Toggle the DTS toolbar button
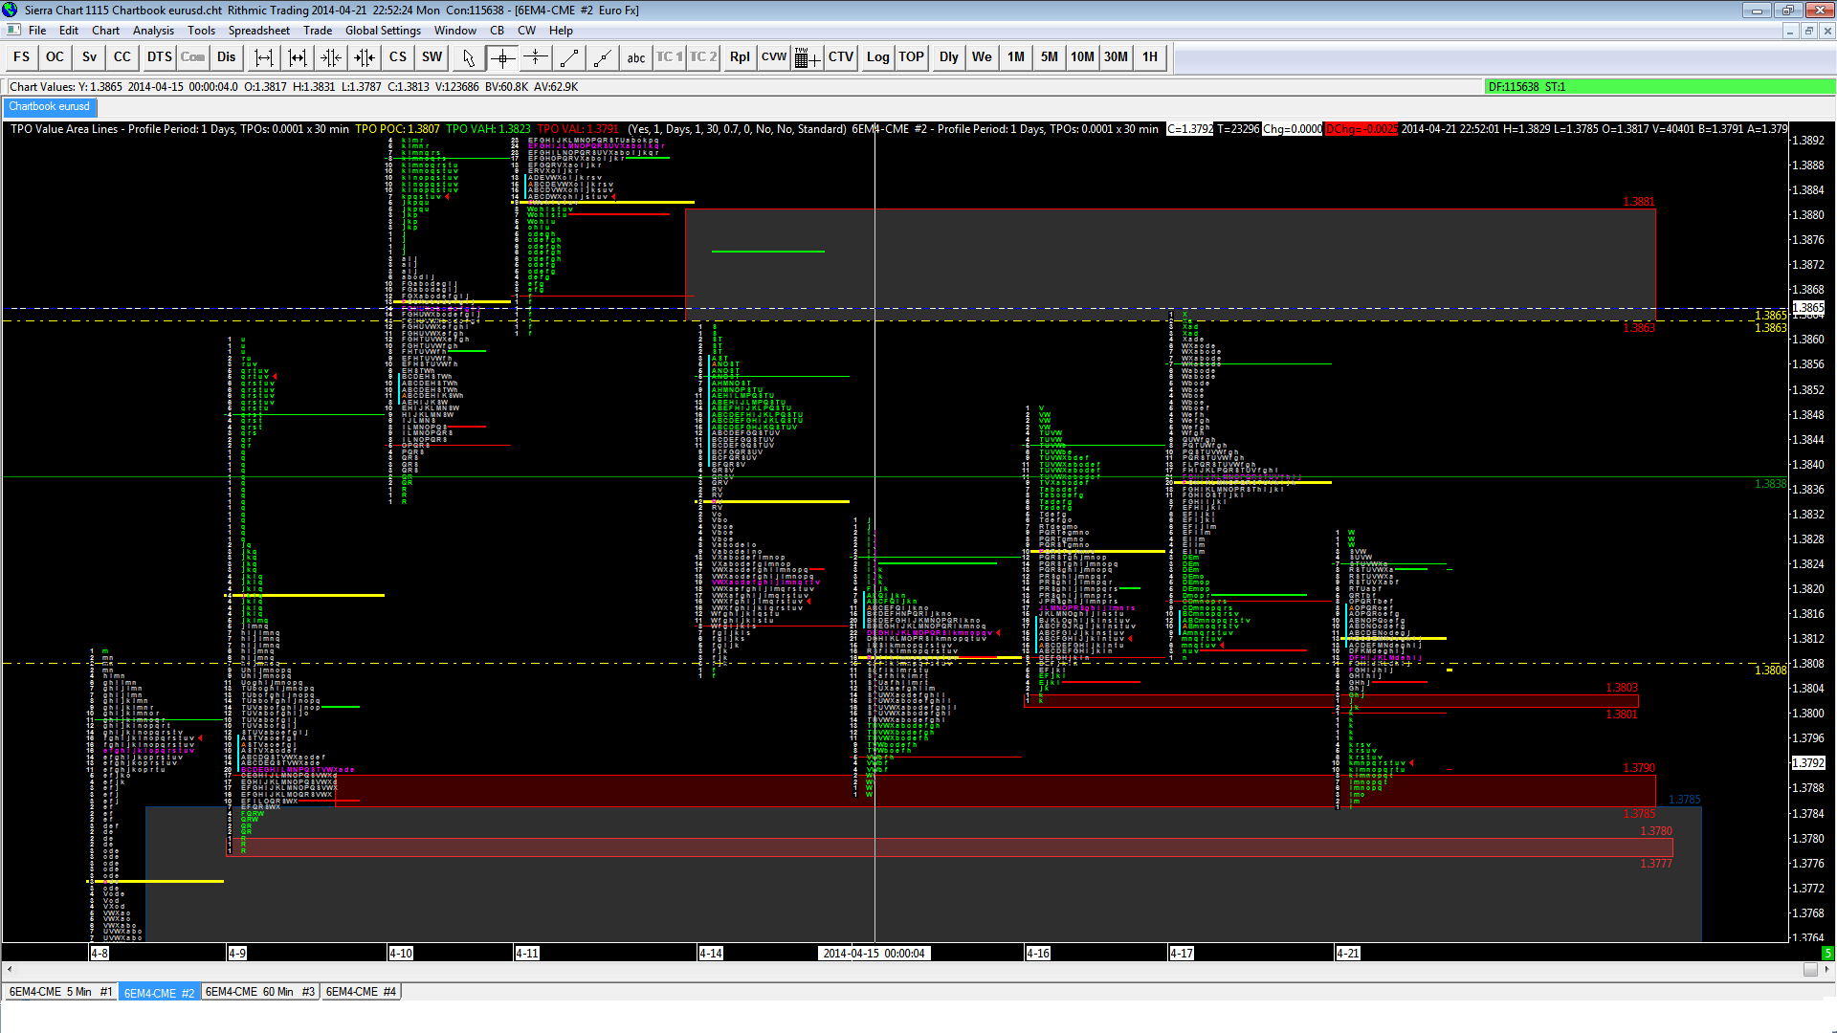Screen dimensions: 1837x1033 [159, 57]
